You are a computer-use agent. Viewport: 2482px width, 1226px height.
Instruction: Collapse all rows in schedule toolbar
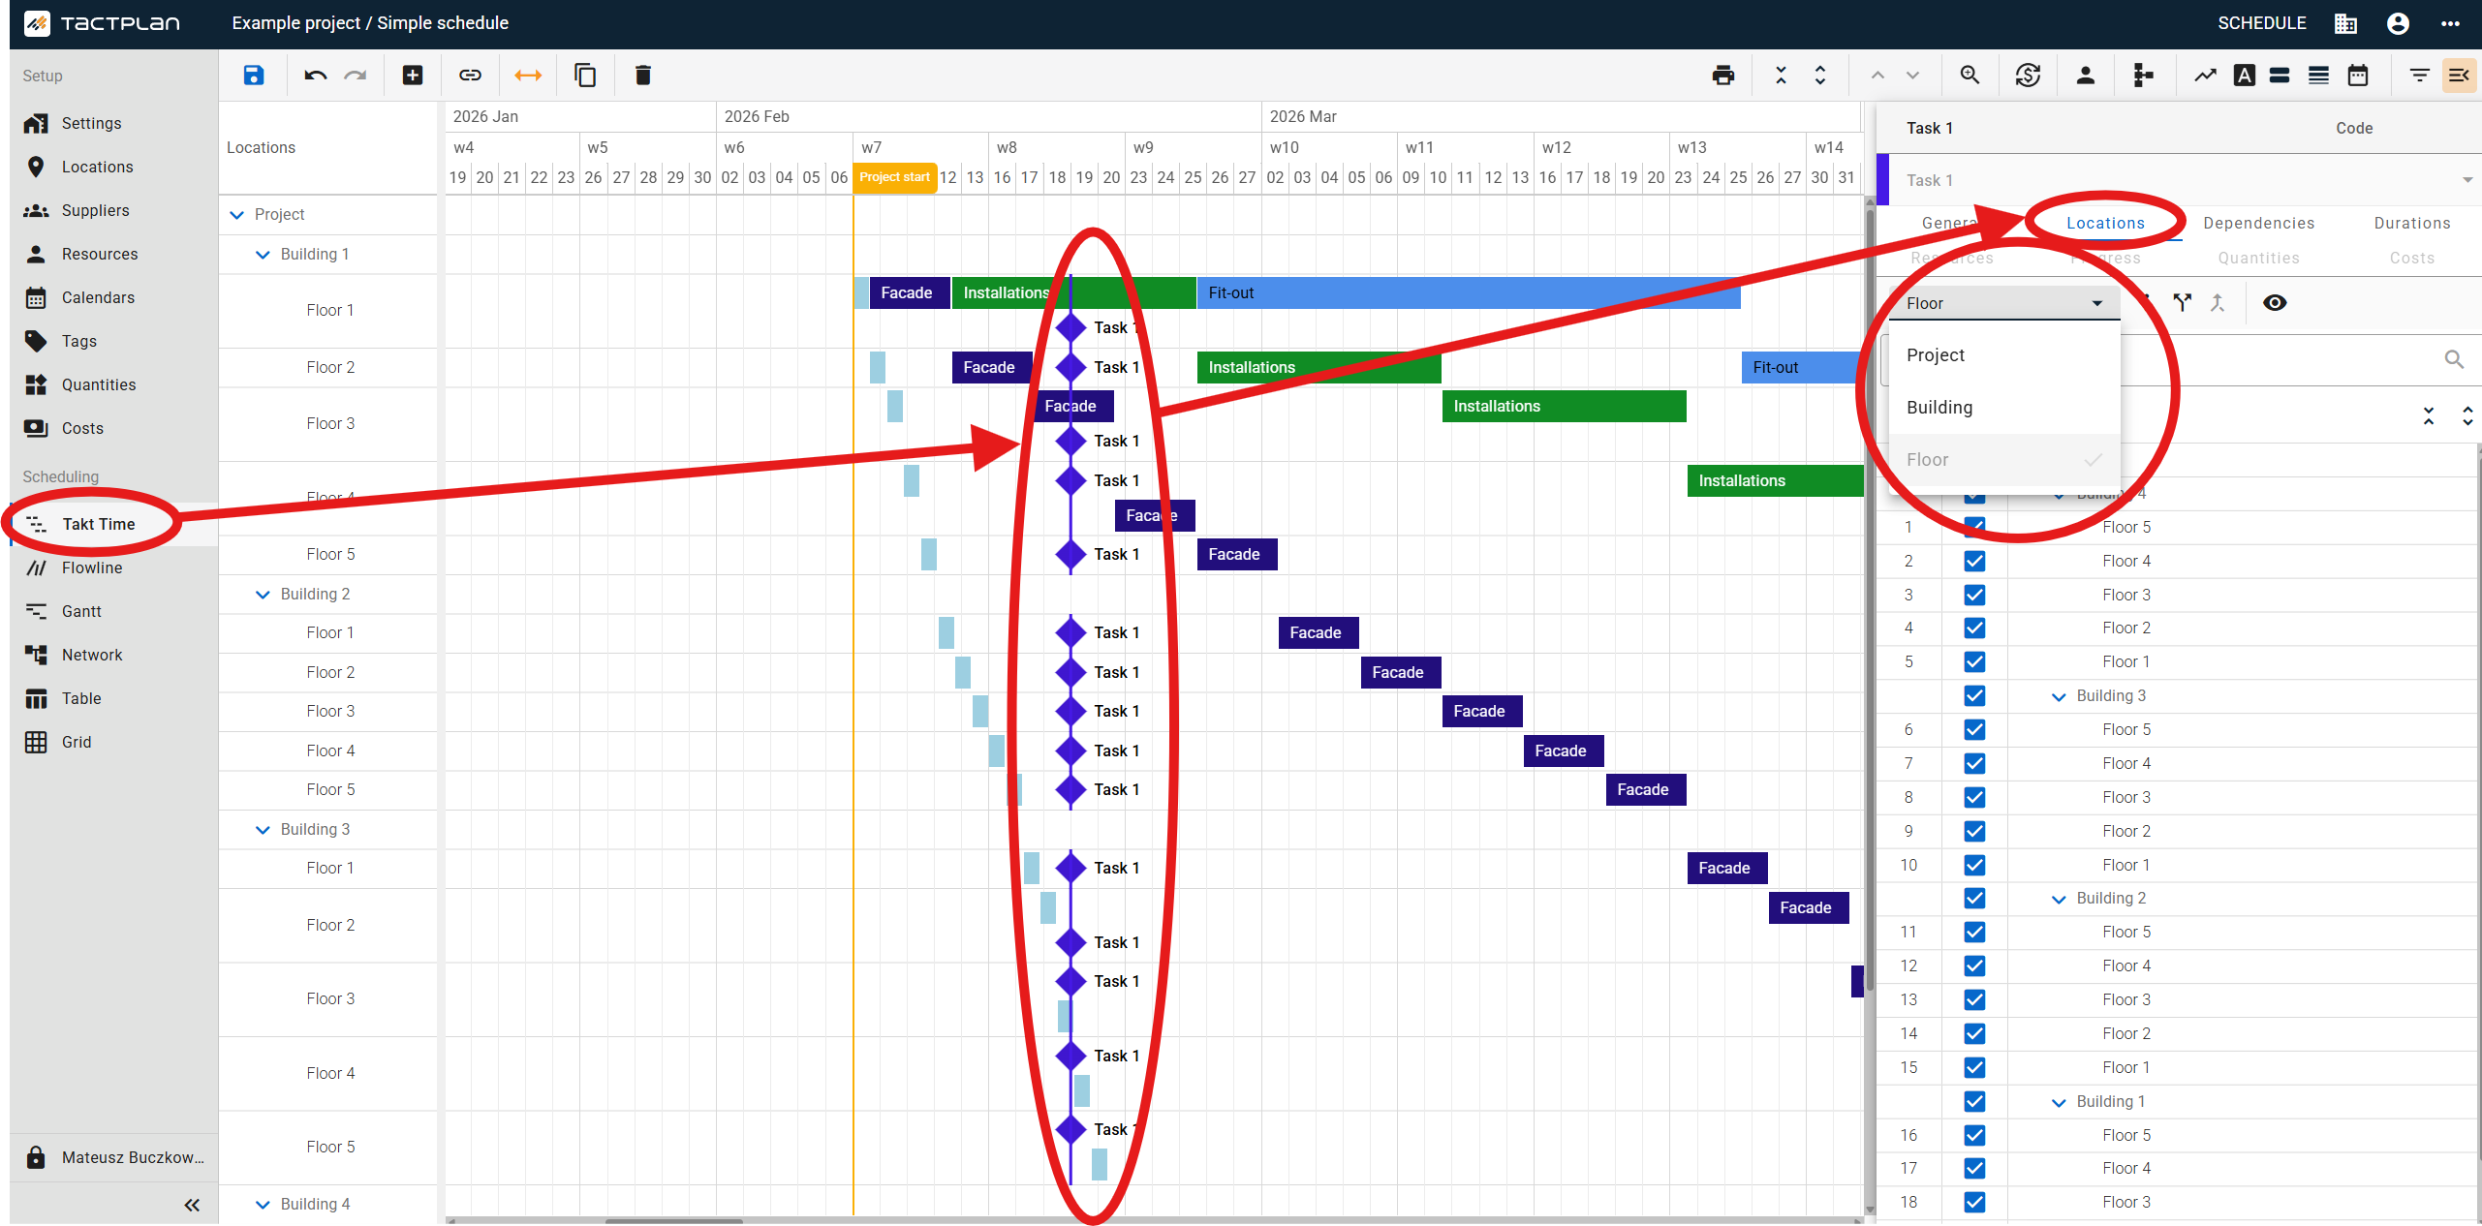click(x=1781, y=76)
